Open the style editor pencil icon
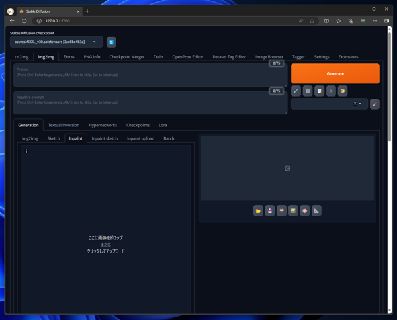 click(x=375, y=104)
